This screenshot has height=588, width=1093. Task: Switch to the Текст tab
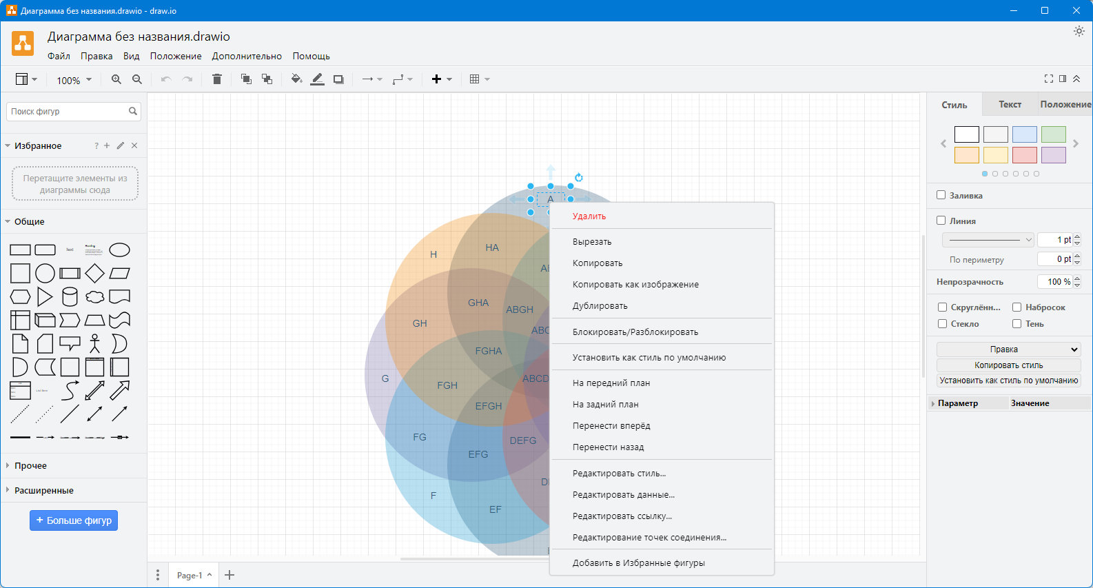(x=1010, y=104)
